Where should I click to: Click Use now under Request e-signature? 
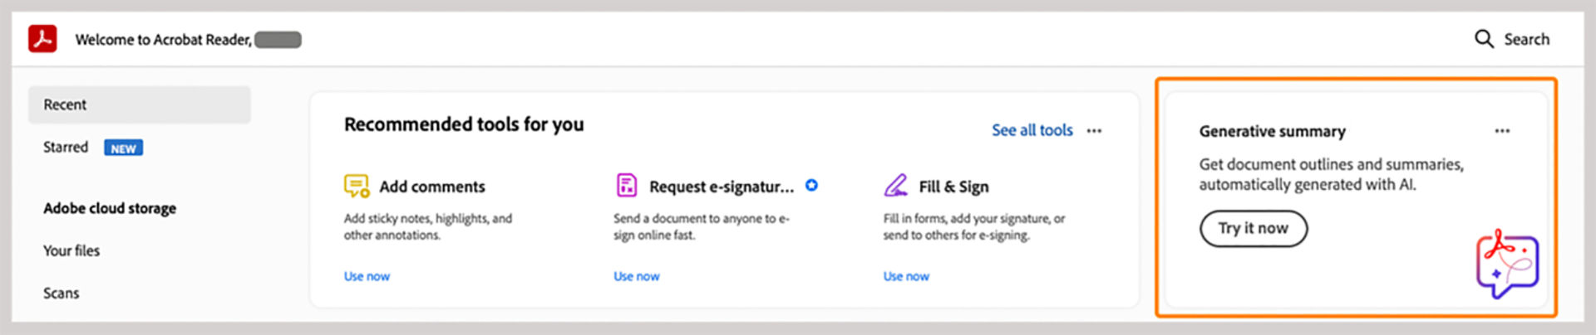coord(636,276)
